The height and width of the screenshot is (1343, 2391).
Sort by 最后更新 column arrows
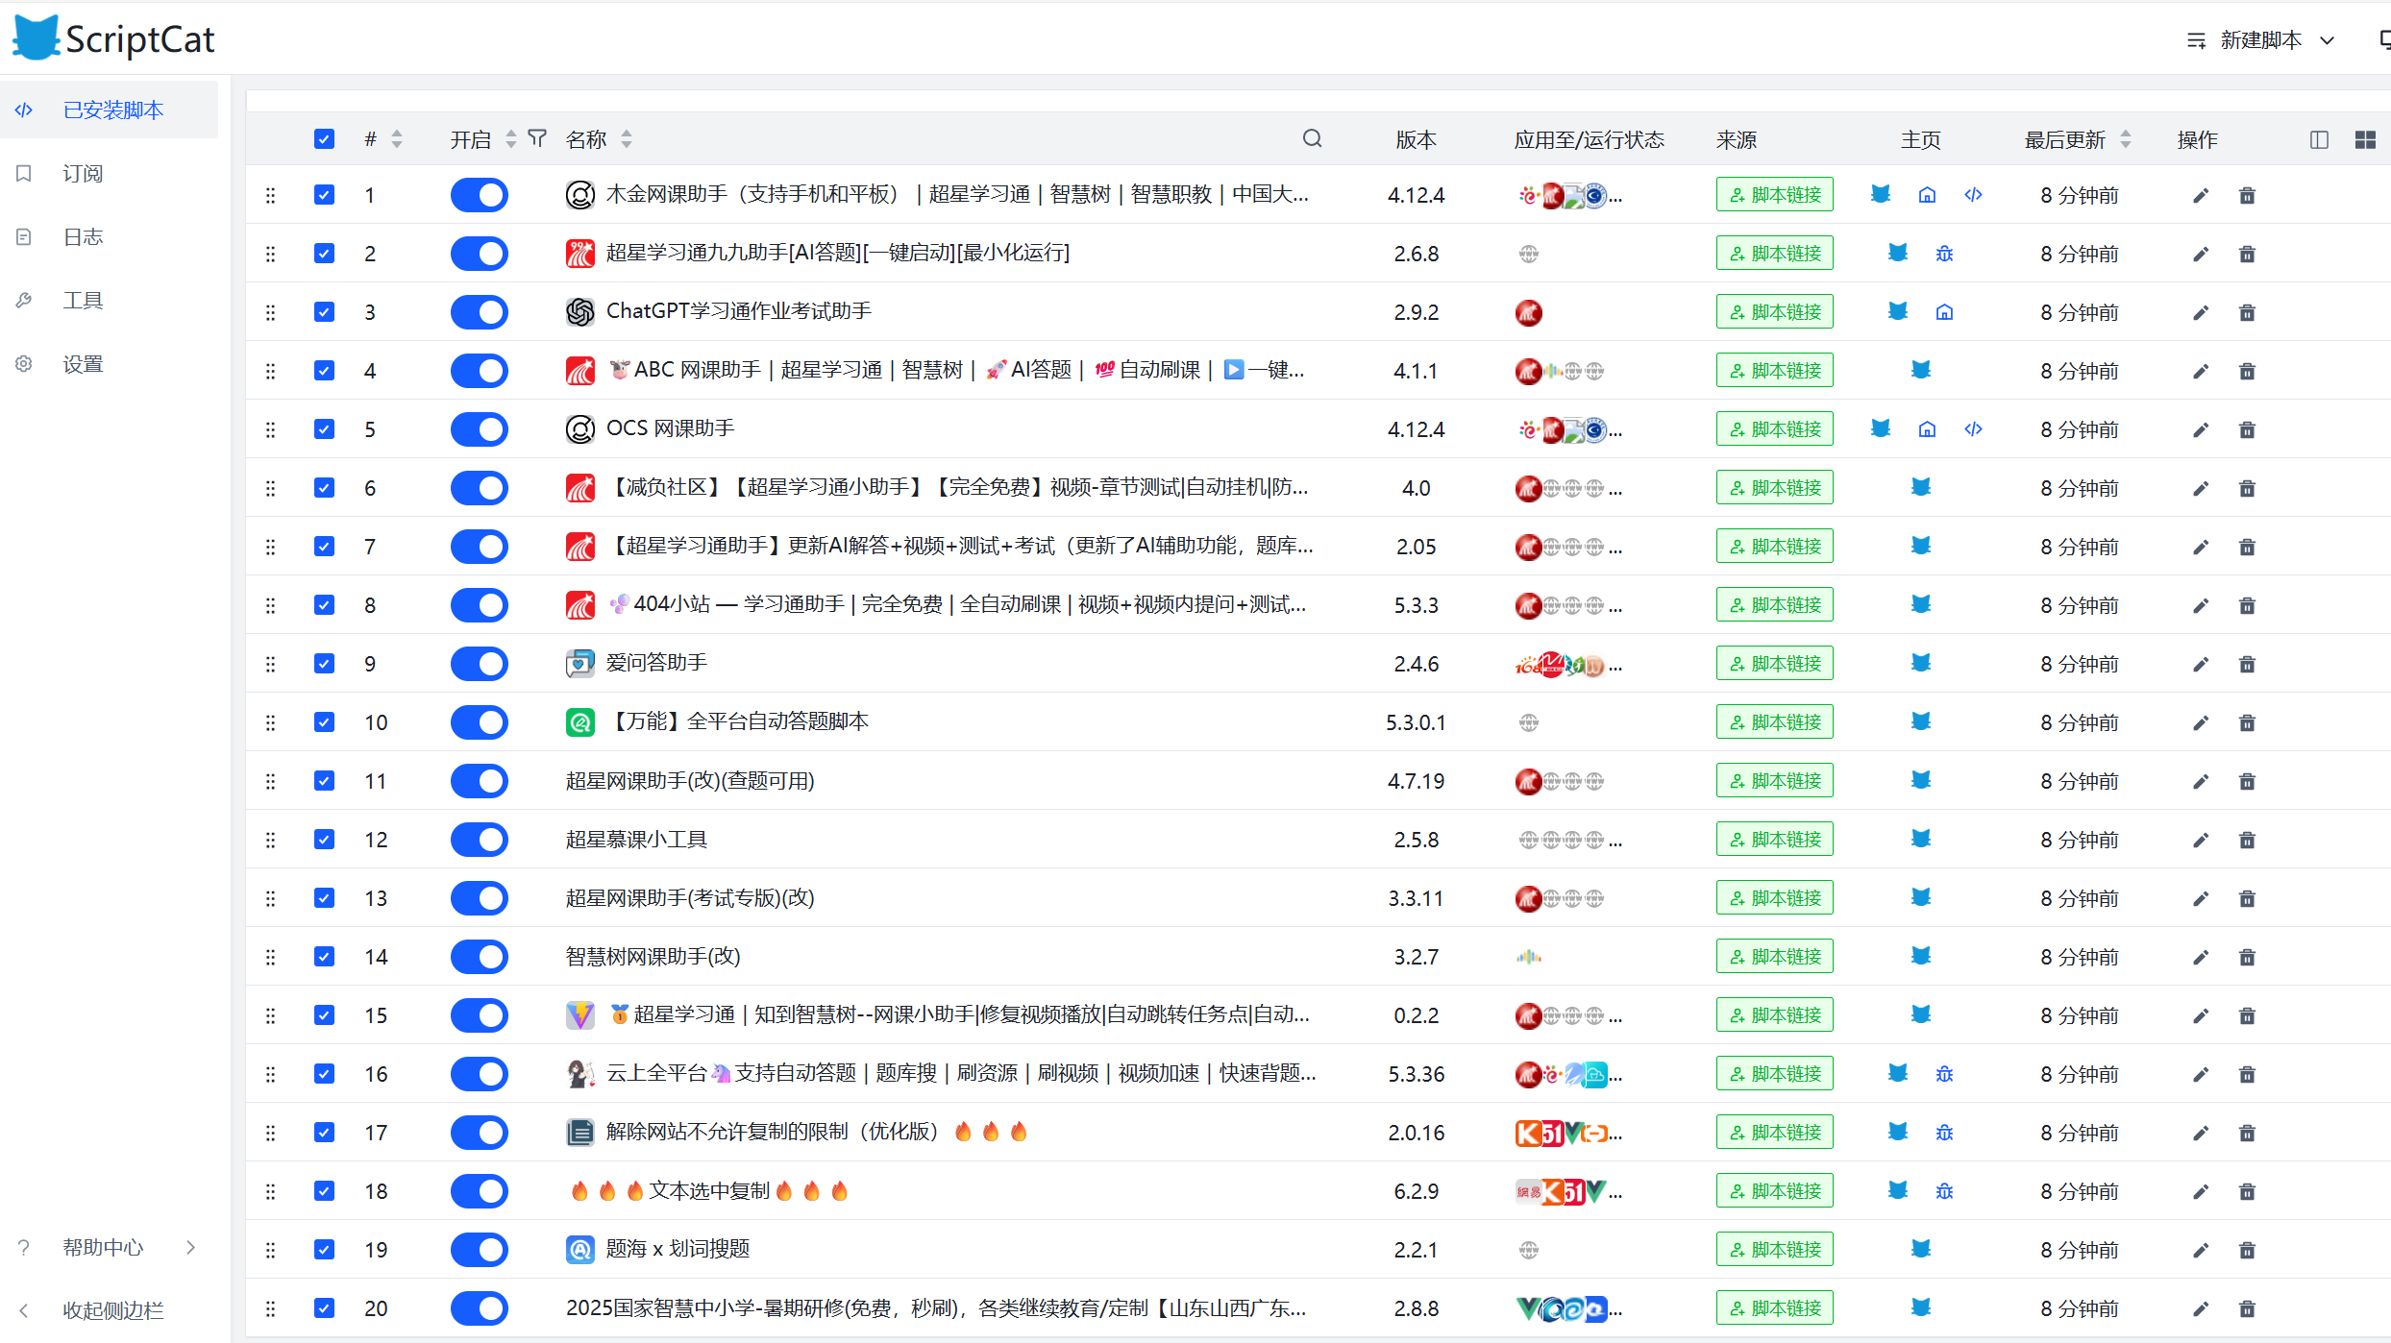point(2125,140)
